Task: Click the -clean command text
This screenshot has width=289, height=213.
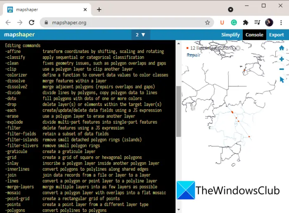Action: point(12,63)
